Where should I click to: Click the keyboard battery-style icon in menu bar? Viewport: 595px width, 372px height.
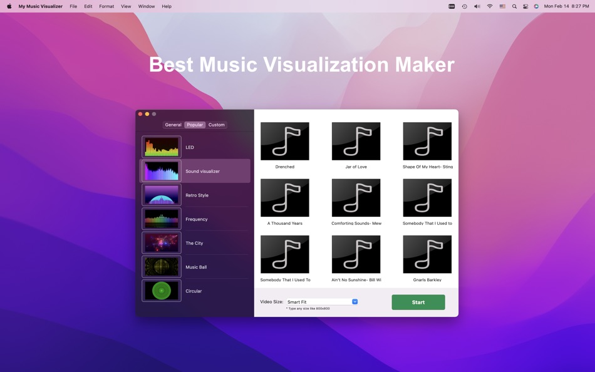coord(452,6)
